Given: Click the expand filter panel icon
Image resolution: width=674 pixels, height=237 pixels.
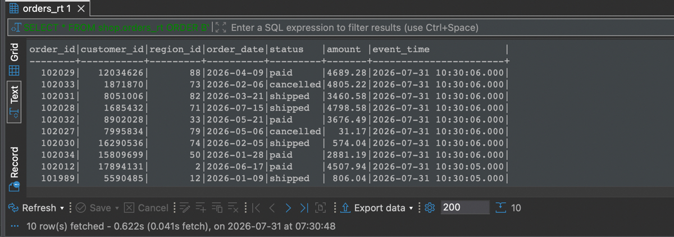Looking at the screenshot, I should (220, 27).
